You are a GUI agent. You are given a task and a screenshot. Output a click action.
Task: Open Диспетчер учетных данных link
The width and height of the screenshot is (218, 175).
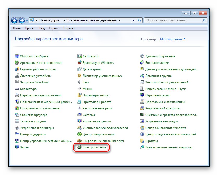click(102, 76)
